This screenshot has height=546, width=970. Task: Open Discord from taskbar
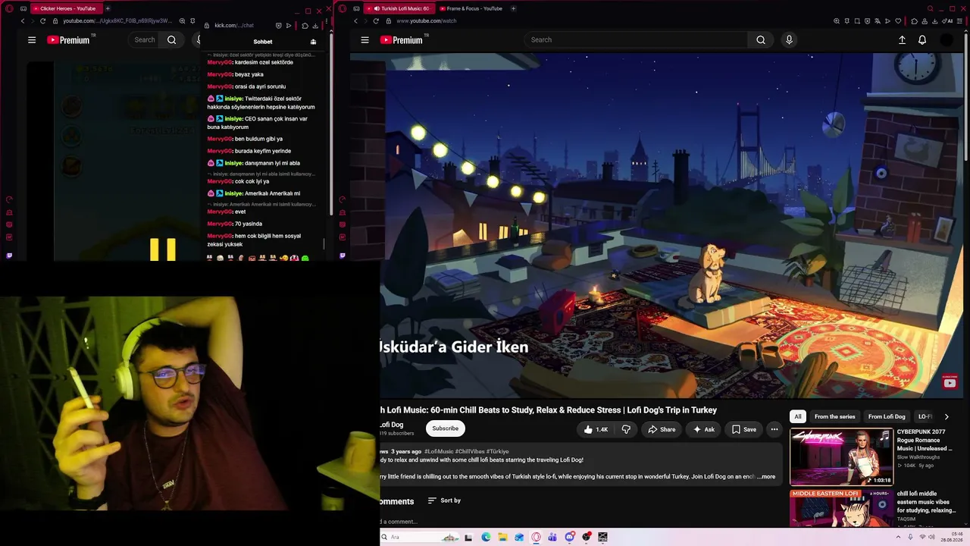(570, 537)
